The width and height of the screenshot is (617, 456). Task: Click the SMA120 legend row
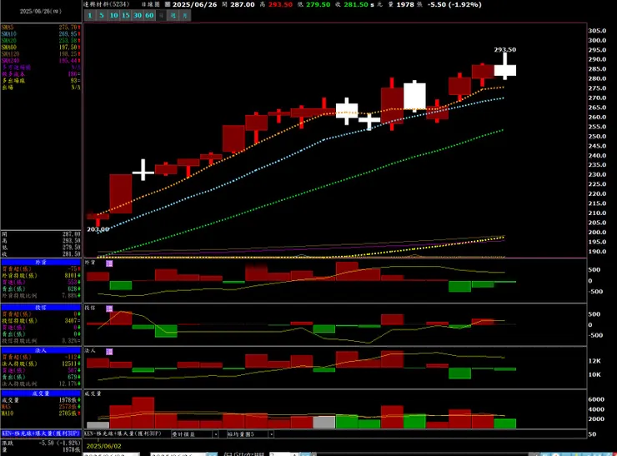point(41,54)
